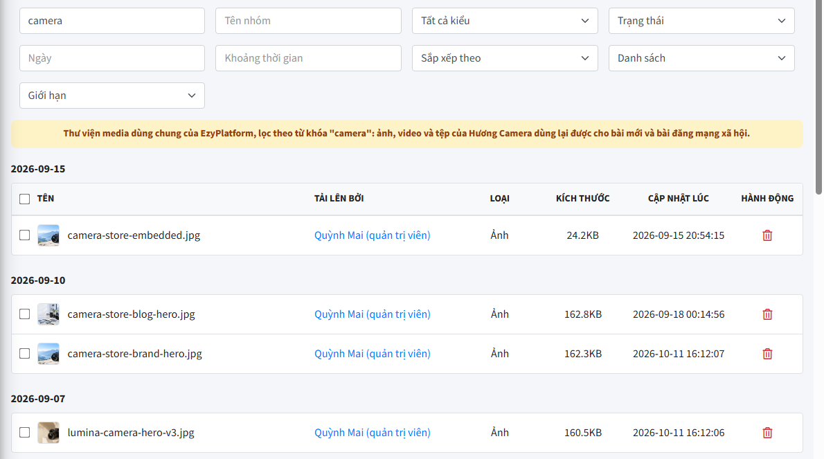
Task: Click the 'LOẠI' column header
Action: pos(500,199)
